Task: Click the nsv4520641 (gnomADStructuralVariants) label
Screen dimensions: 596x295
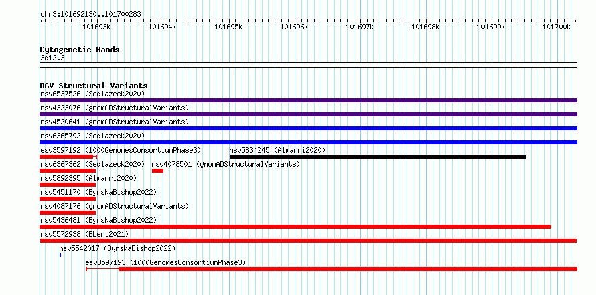Action: pos(115,122)
